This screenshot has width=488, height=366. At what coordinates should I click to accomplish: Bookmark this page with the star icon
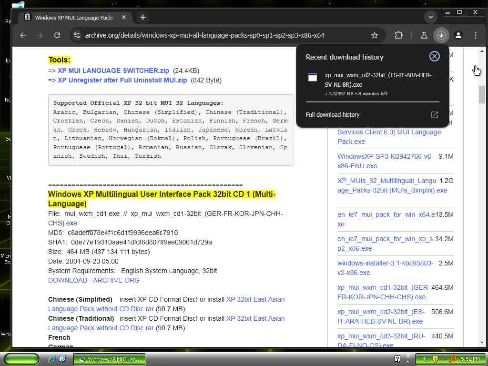click(x=375, y=35)
